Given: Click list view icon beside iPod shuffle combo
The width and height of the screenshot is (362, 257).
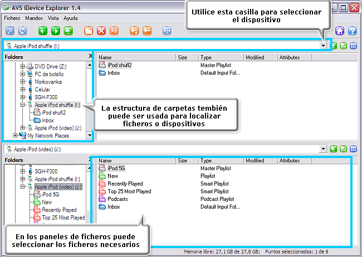Looking at the screenshot, I should pyautogui.click(x=344, y=46).
